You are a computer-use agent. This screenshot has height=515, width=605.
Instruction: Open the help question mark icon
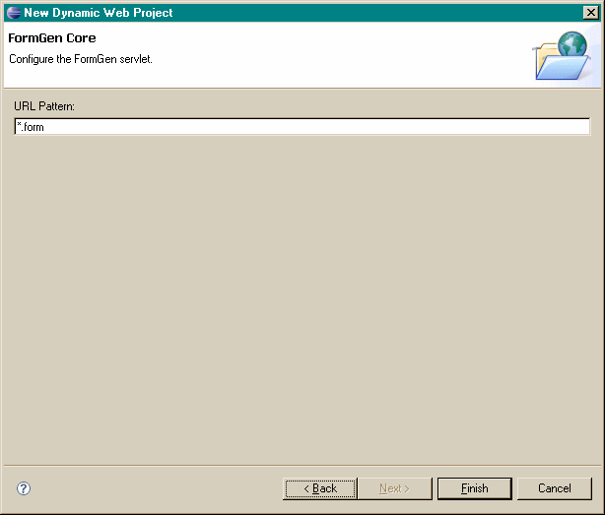pos(24,488)
